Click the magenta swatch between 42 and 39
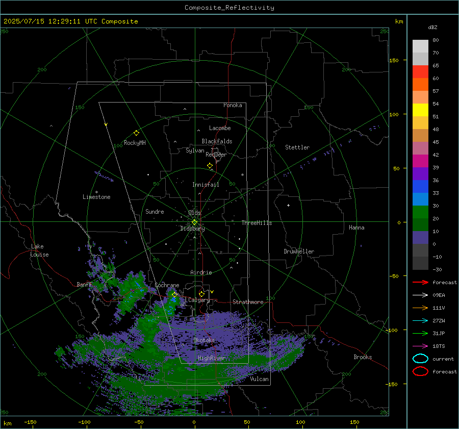The image size is (459, 429). tap(420, 161)
